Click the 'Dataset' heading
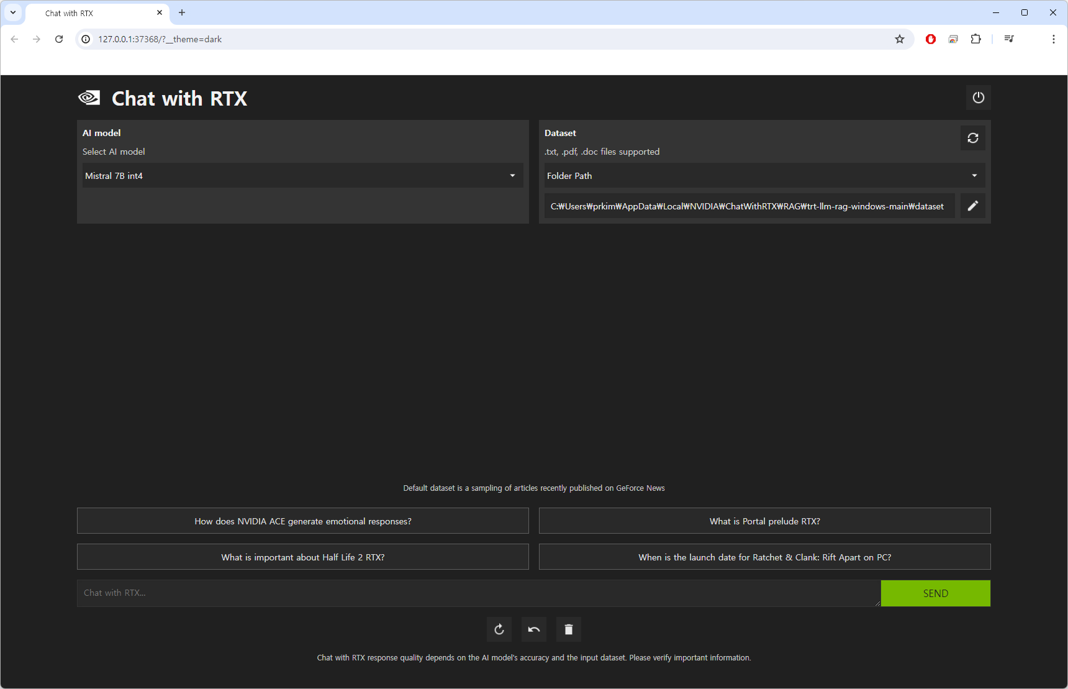 (x=560, y=133)
